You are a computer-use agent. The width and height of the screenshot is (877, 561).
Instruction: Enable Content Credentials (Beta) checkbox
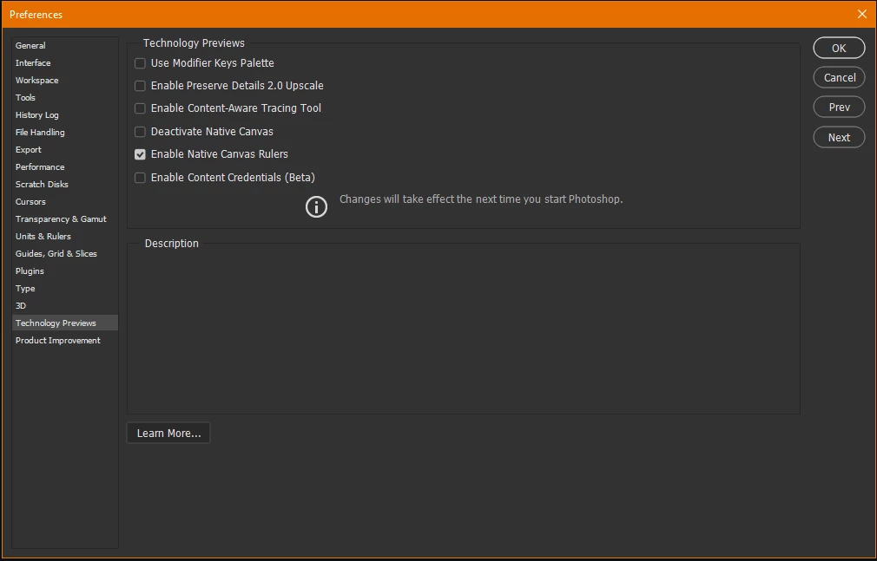140,178
